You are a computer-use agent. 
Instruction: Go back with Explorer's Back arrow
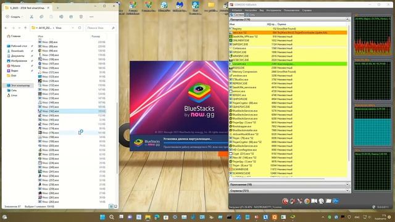pos(6,28)
